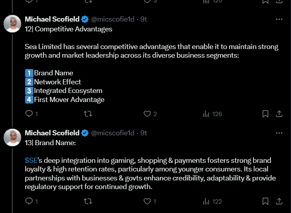Click the profile avatar on tweet 13
Viewport: 291px width, 213px height.
[12, 138]
